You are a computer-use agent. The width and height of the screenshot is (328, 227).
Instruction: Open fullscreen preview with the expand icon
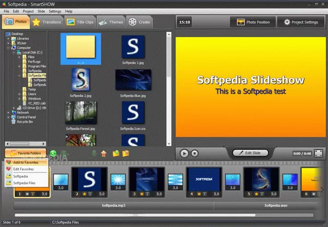(319, 154)
